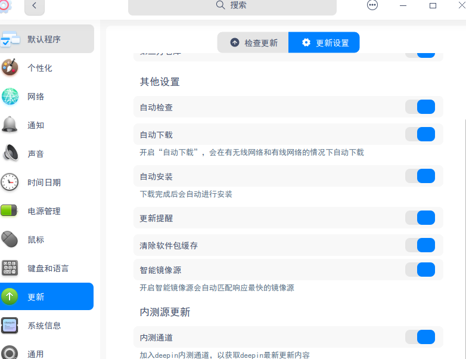
Task: Select the Network (网络) globe icon
Action: [10, 97]
